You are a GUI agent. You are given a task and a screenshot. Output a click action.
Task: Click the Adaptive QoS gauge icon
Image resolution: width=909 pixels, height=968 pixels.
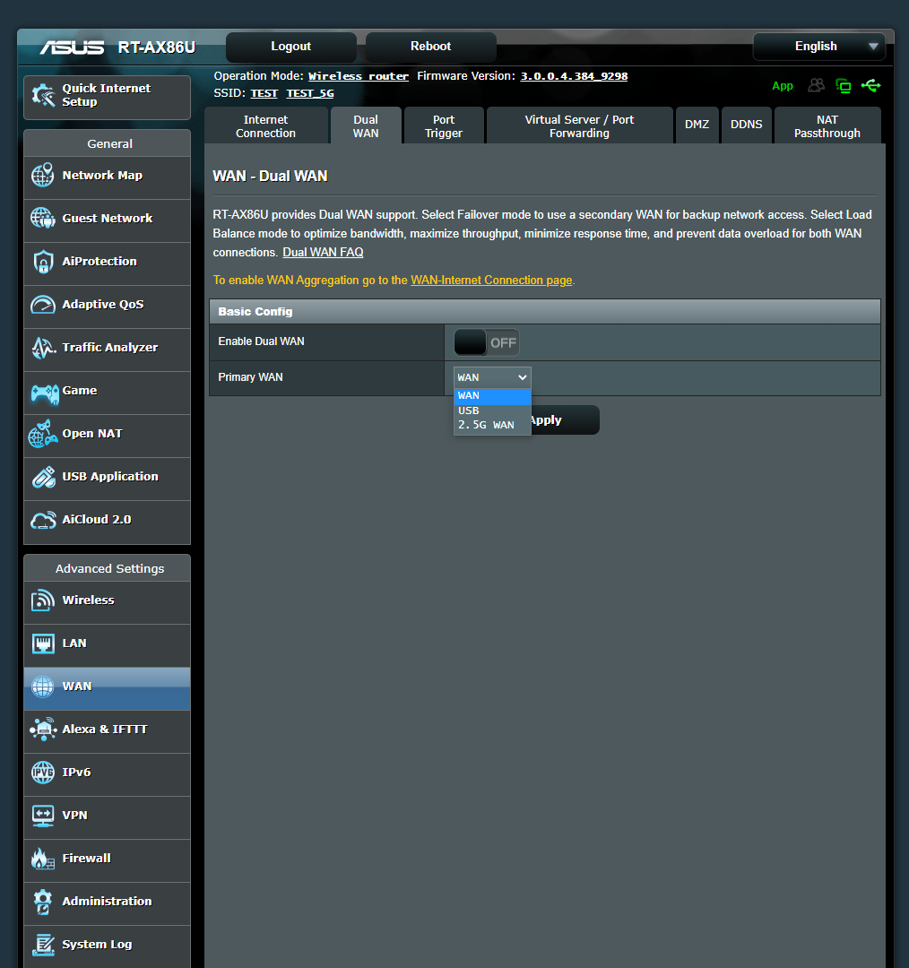[x=43, y=305]
